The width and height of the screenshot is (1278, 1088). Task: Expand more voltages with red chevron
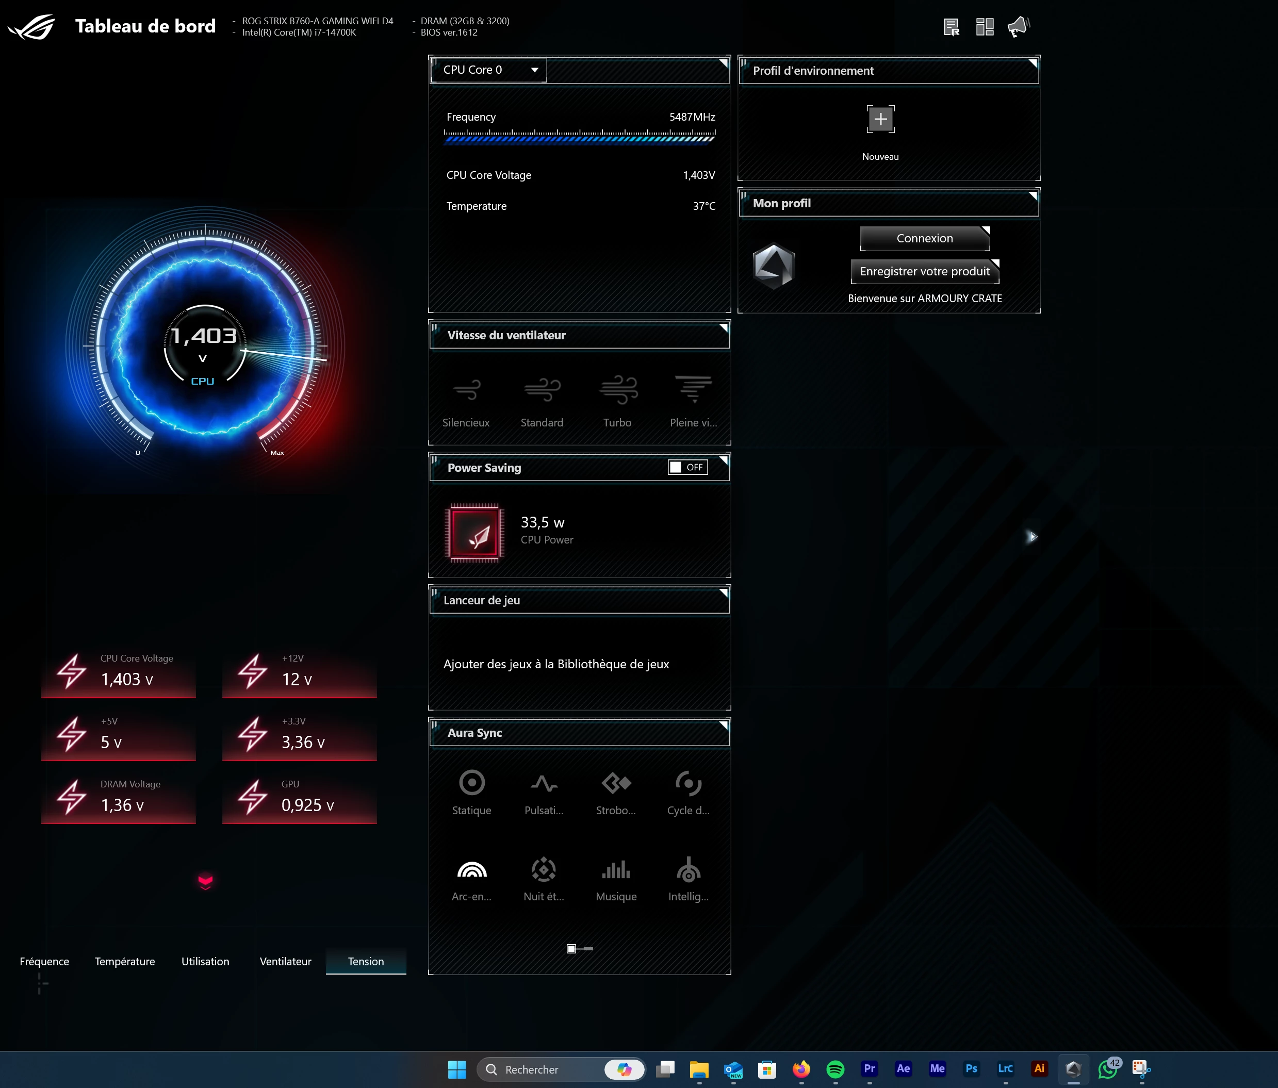point(205,882)
